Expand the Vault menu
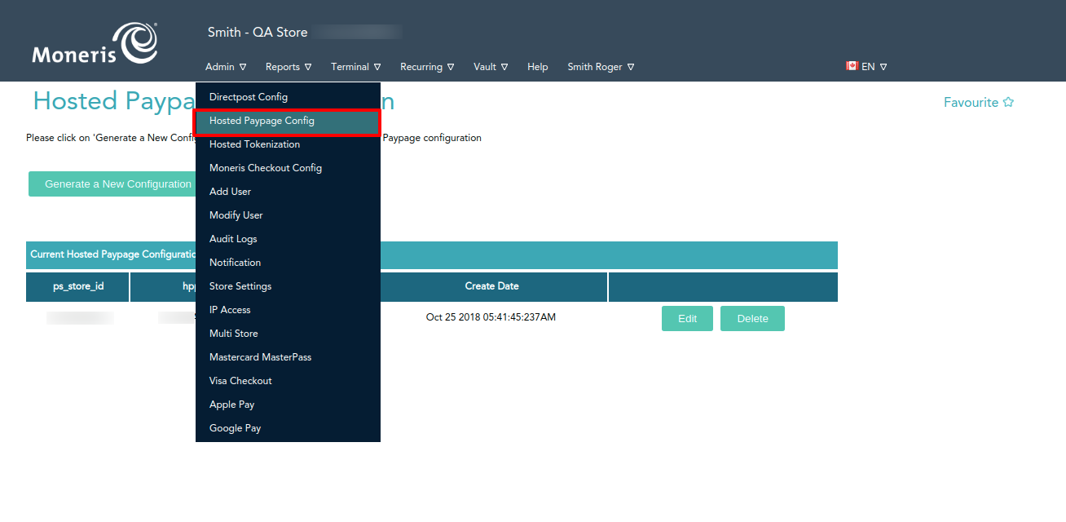 coord(491,67)
